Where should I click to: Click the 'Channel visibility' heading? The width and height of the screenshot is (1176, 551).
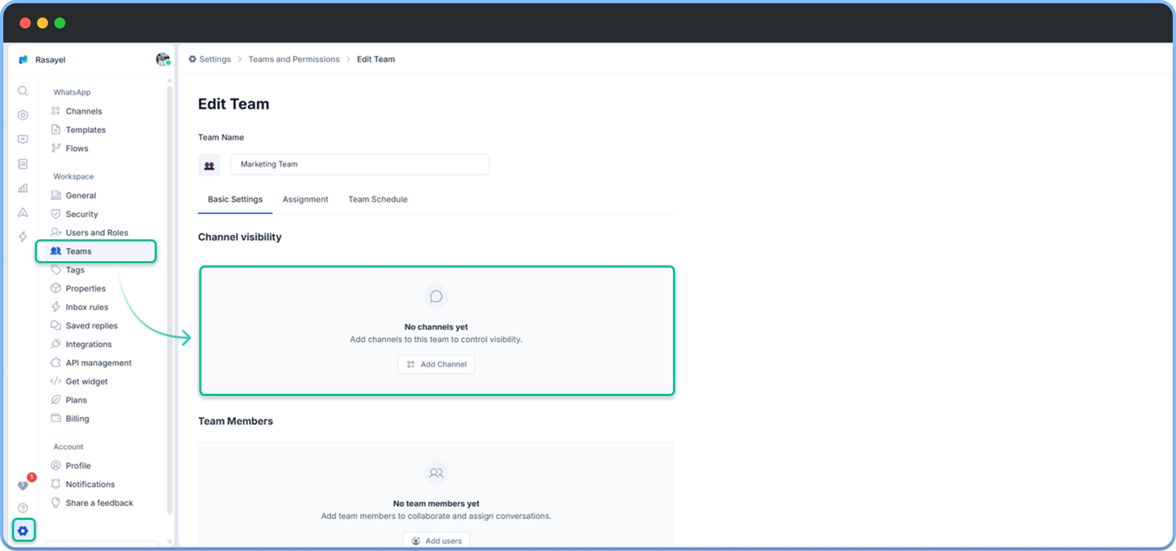coord(240,237)
